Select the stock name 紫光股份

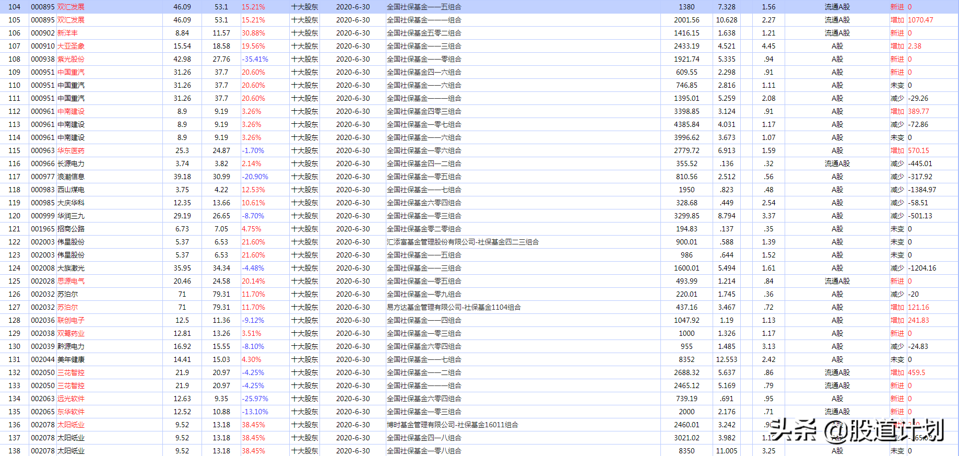click(x=71, y=59)
